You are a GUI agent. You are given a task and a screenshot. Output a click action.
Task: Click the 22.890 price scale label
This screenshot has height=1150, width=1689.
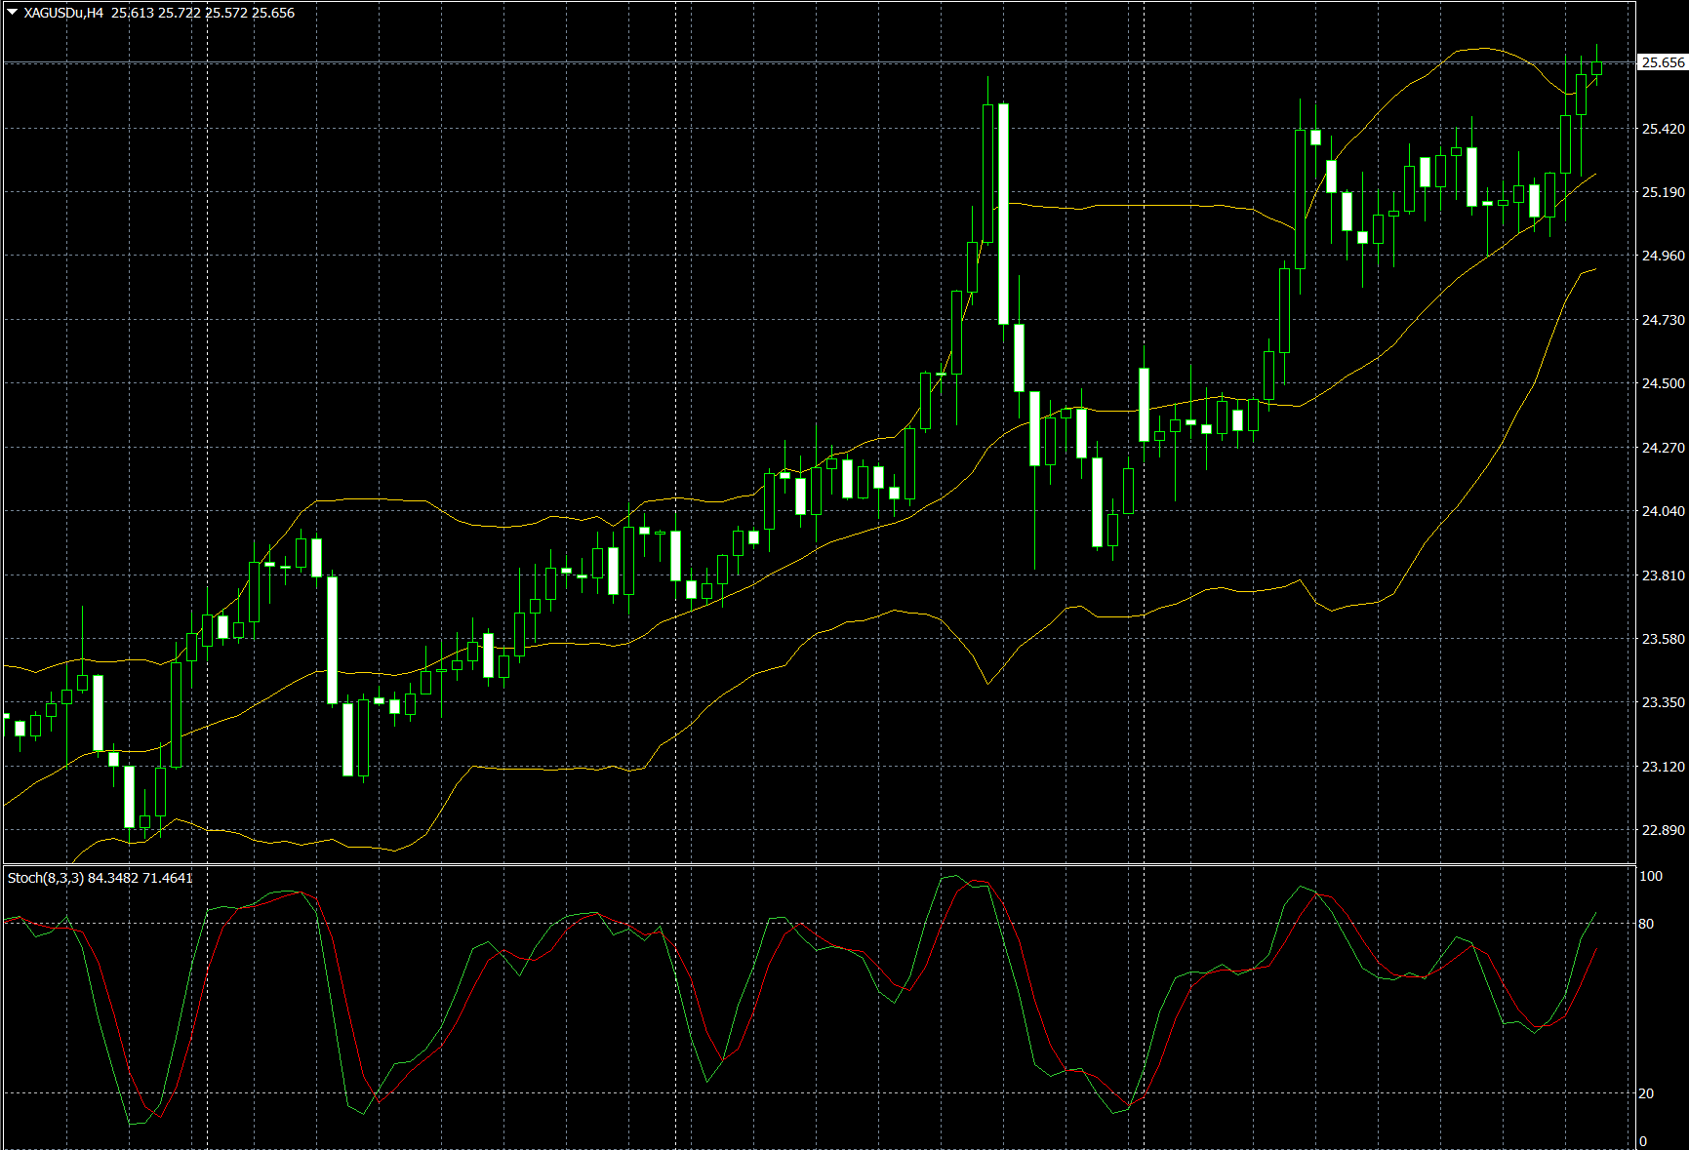pyautogui.click(x=1663, y=830)
